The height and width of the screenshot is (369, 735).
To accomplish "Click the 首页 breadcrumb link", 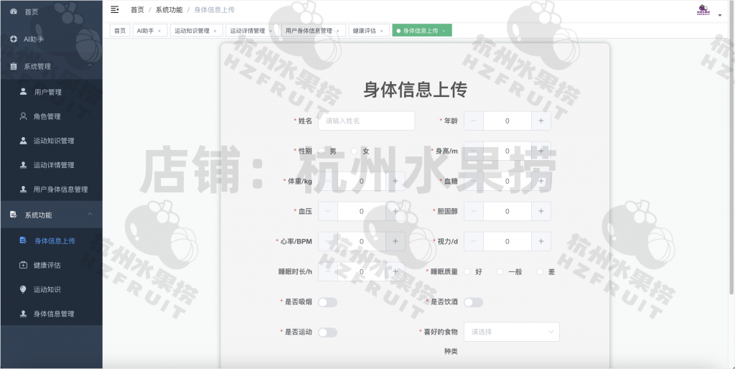I will pyautogui.click(x=137, y=10).
